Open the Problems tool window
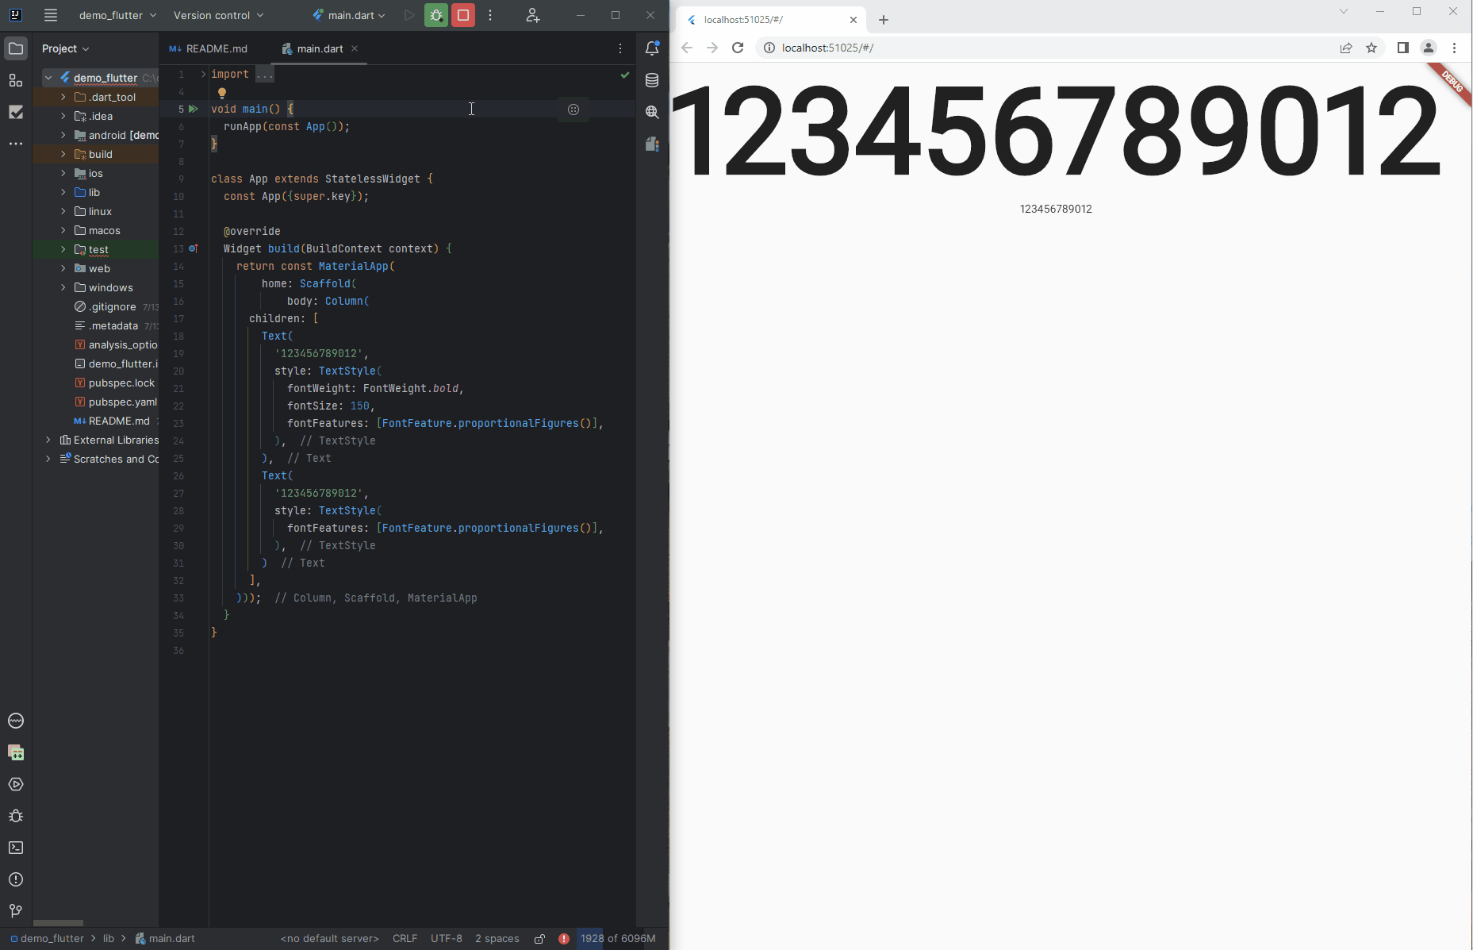Screen dimensions: 1473x950 [16, 879]
